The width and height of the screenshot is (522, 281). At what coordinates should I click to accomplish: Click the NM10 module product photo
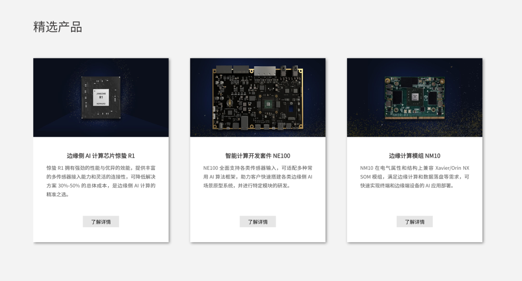pyautogui.click(x=414, y=97)
